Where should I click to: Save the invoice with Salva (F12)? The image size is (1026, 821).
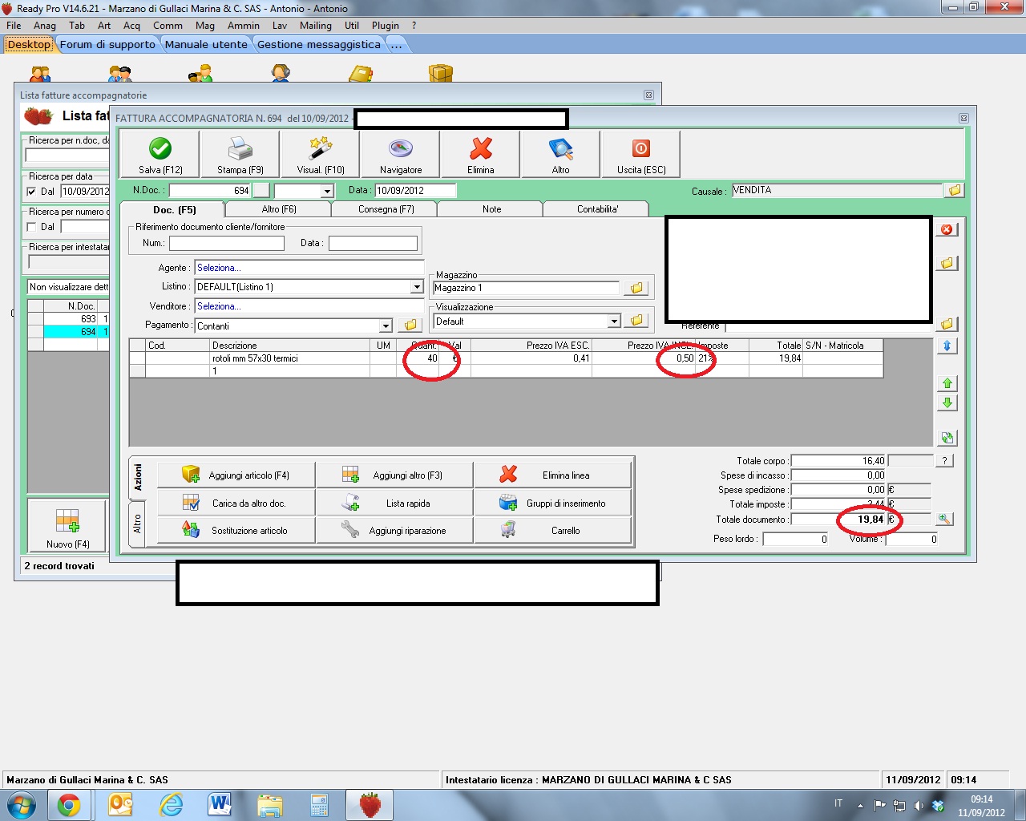[160, 154]
